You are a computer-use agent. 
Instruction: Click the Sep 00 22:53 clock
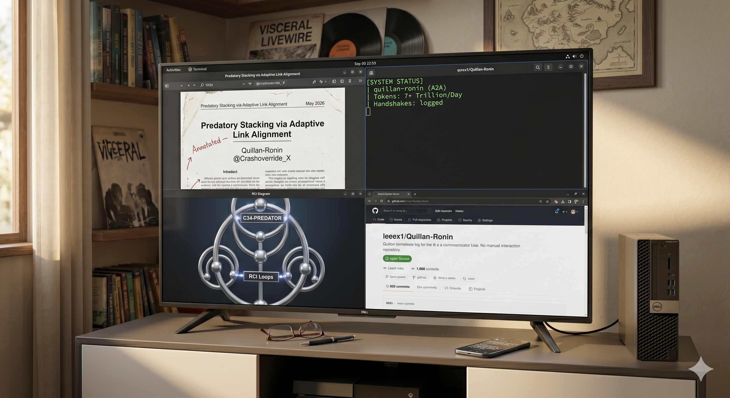click(x=365, y=63)
